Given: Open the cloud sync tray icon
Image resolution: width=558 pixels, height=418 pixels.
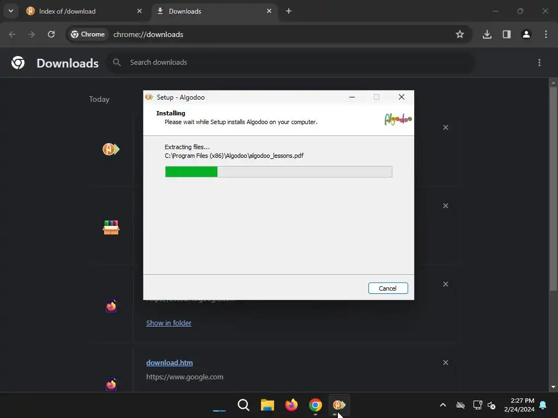Looking at the screenshot, I should click(460, 405).
